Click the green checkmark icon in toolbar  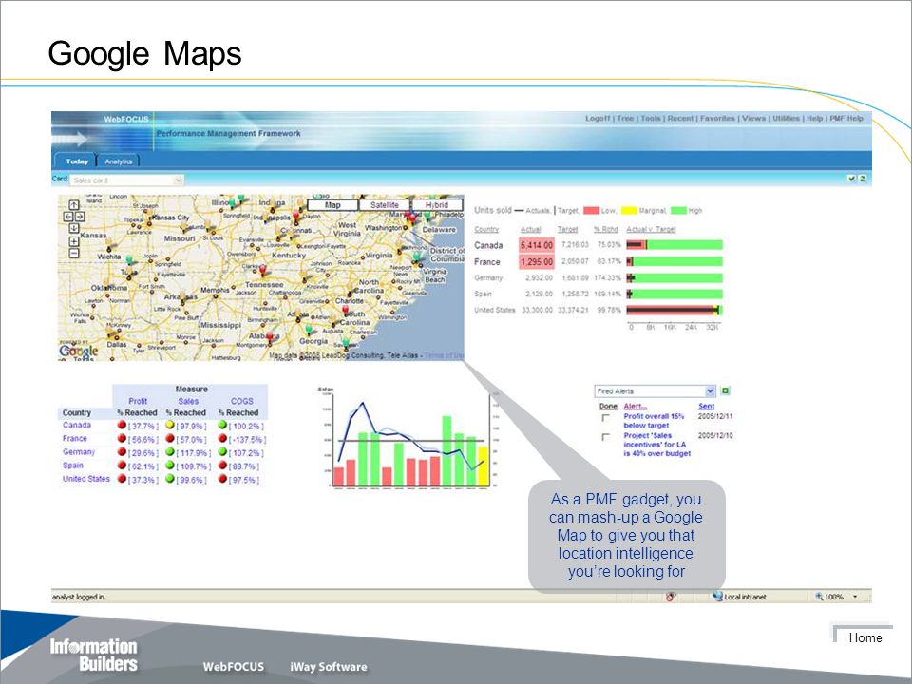click(x=851, y=179)
